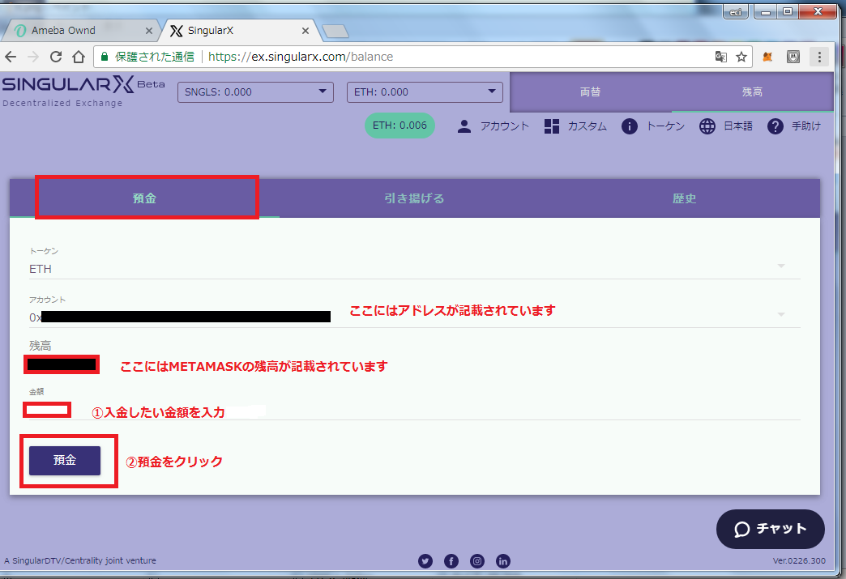The height and width of the screenshot is (579, 846).
Task: Click the green secure padlock icon
Action: 105,57
